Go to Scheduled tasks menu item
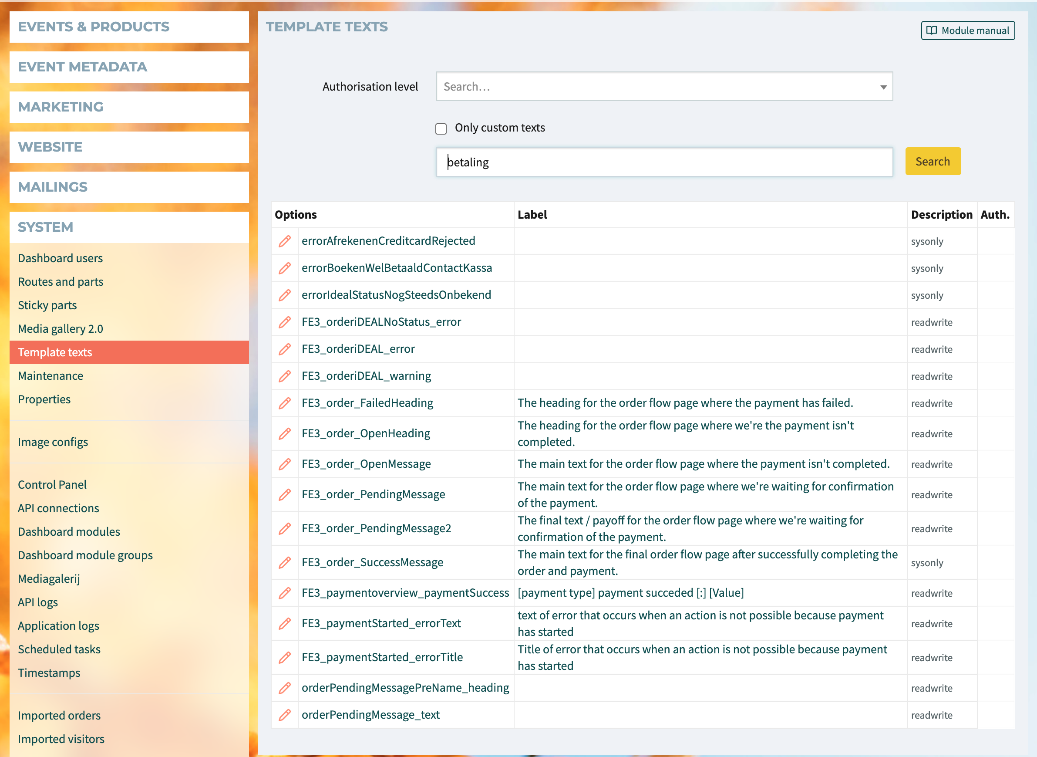Screen dimensions: 1037x757 [59, 649]
